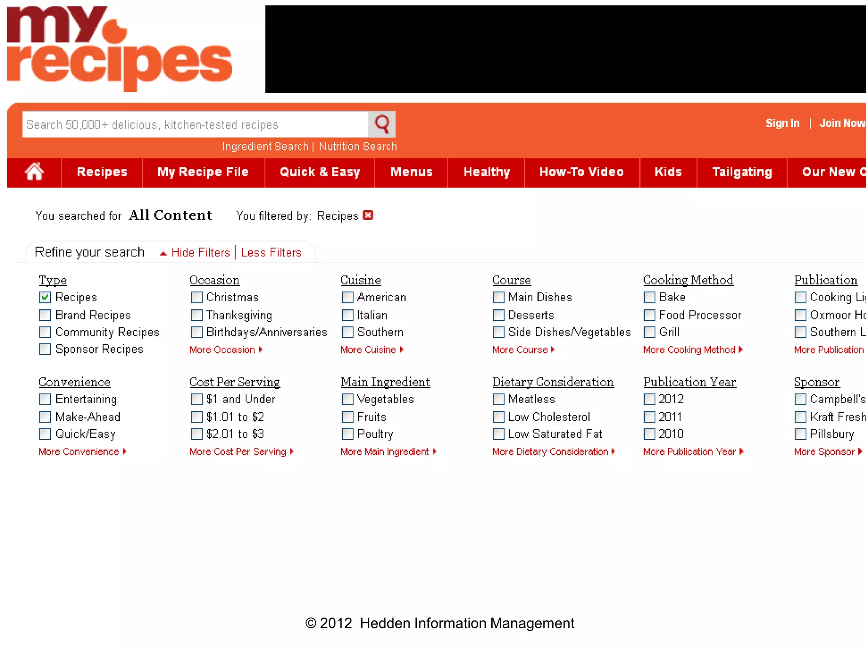Viewport: 866px width, 650px height.
Task: Select the $1 and Under cost filter
Action: click(197, 399)
